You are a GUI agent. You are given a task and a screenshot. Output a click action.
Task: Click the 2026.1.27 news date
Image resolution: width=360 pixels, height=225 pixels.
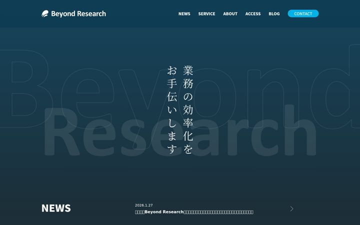[143, 205]
